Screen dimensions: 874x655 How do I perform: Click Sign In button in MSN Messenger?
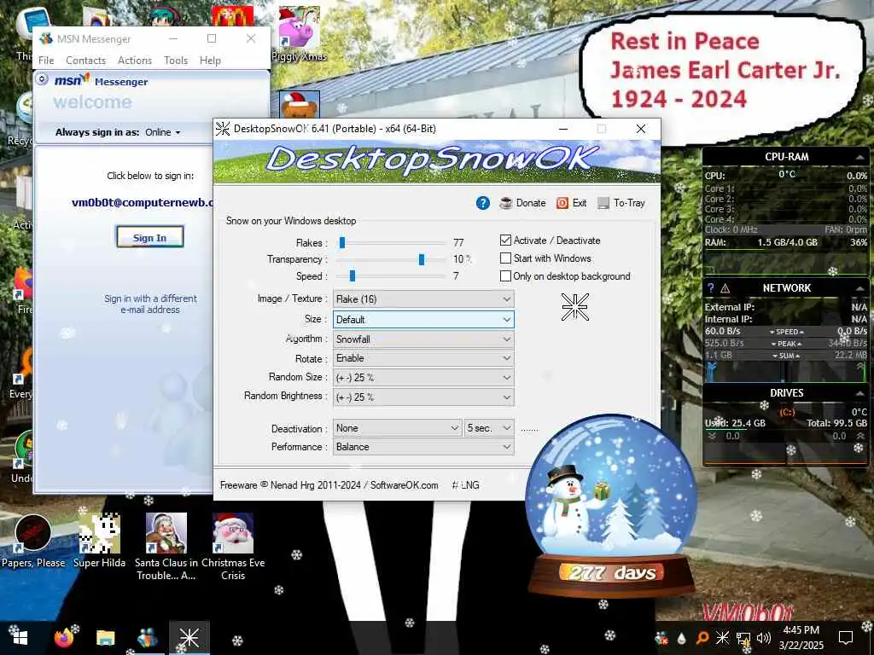click(x=149, y=237)
